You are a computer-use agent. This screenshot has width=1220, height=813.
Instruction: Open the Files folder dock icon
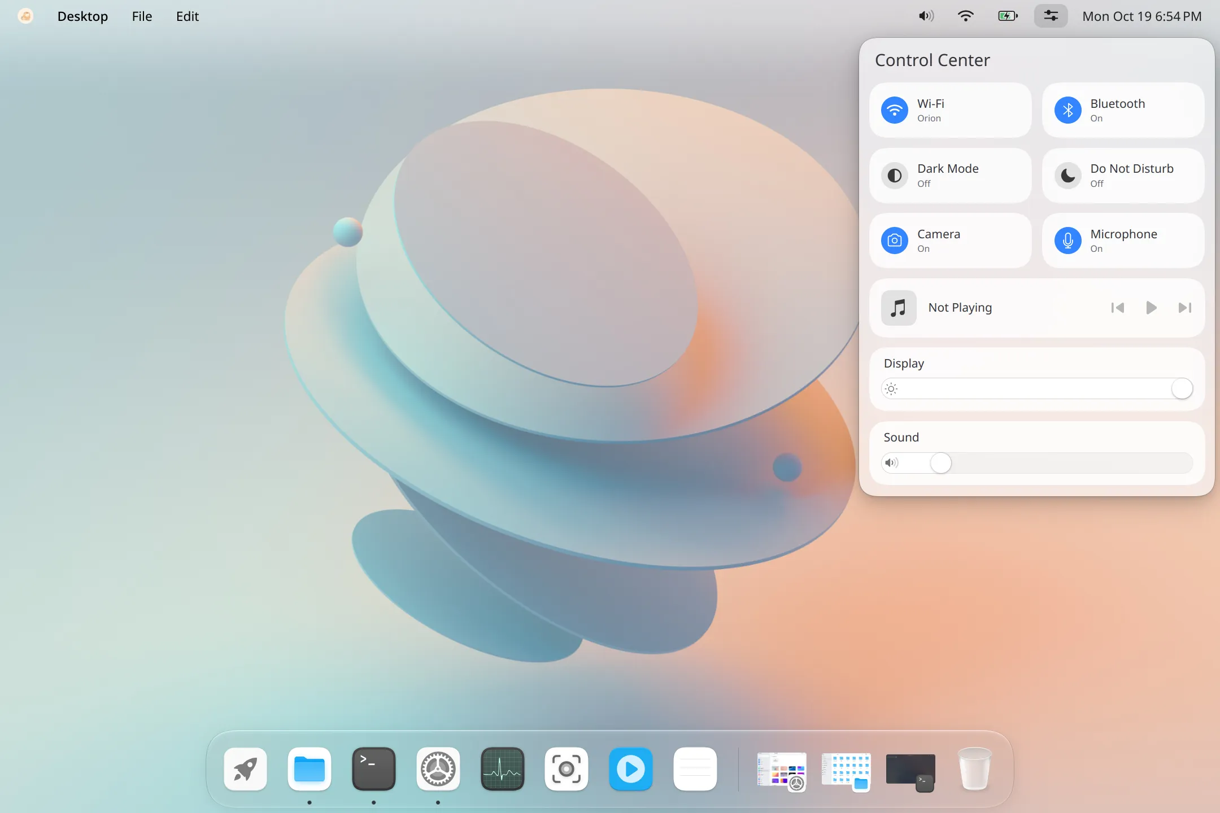pos(310,769)
